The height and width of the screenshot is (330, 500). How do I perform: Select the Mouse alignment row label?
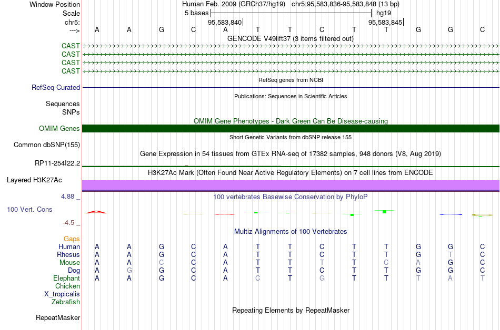[69, 263]
